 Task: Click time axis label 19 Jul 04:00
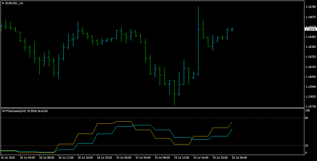[x=143, y=158]
